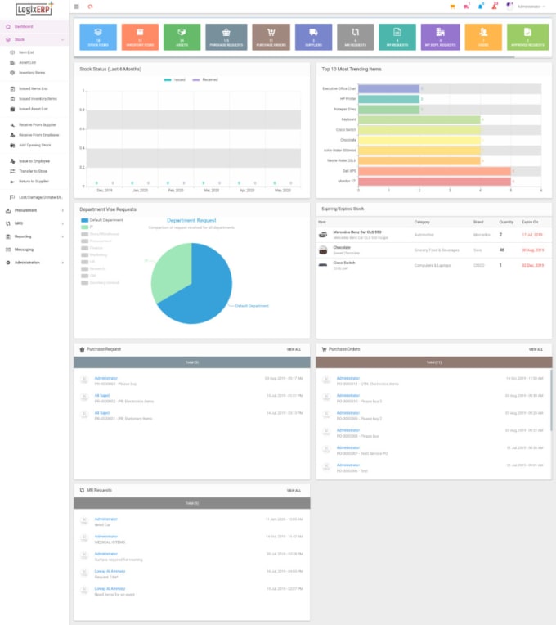Open the gray MR Requests tile
The height and width of the screenshot is (625, 556).
pyautogui.click(x=355, y=37)
